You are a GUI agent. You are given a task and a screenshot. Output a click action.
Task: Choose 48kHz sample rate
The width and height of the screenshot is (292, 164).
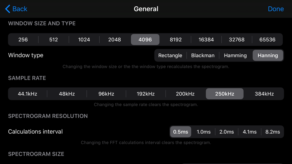point(67,94)
